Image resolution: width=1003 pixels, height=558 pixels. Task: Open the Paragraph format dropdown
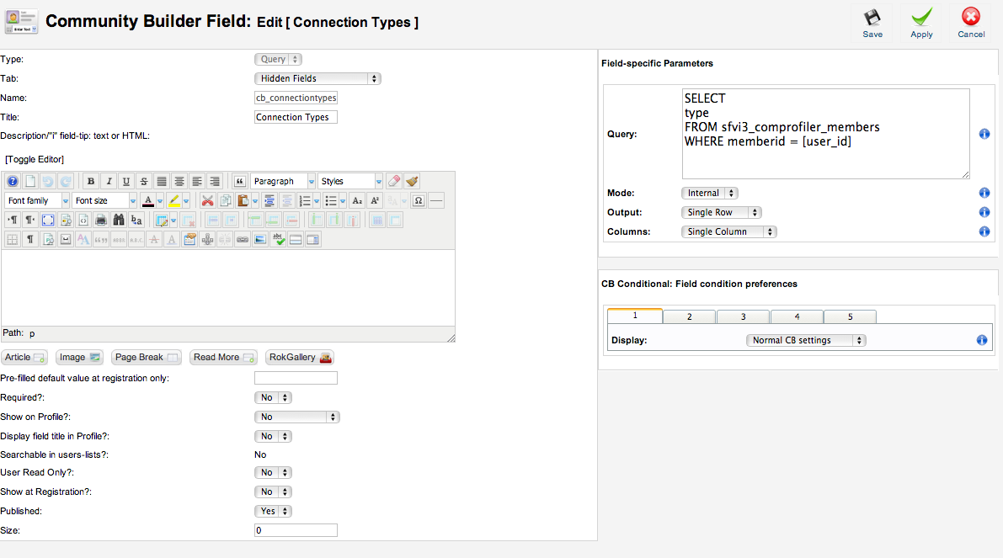(283, 181)
